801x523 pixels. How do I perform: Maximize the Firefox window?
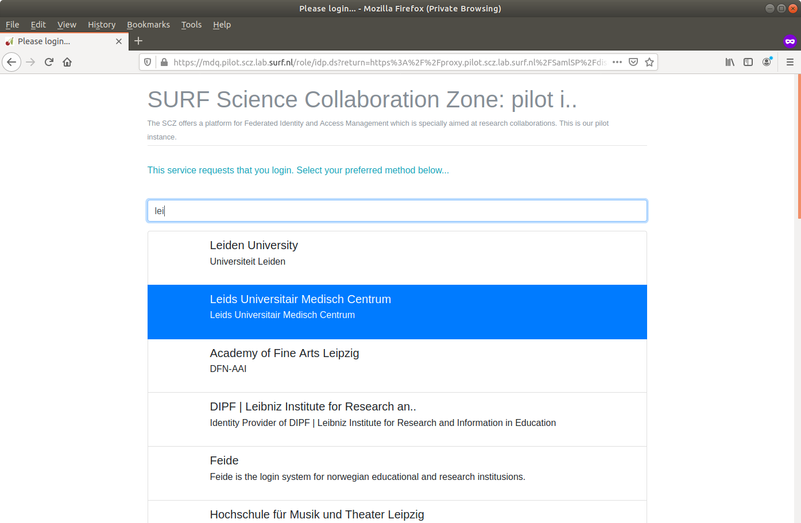coord(781,8)
